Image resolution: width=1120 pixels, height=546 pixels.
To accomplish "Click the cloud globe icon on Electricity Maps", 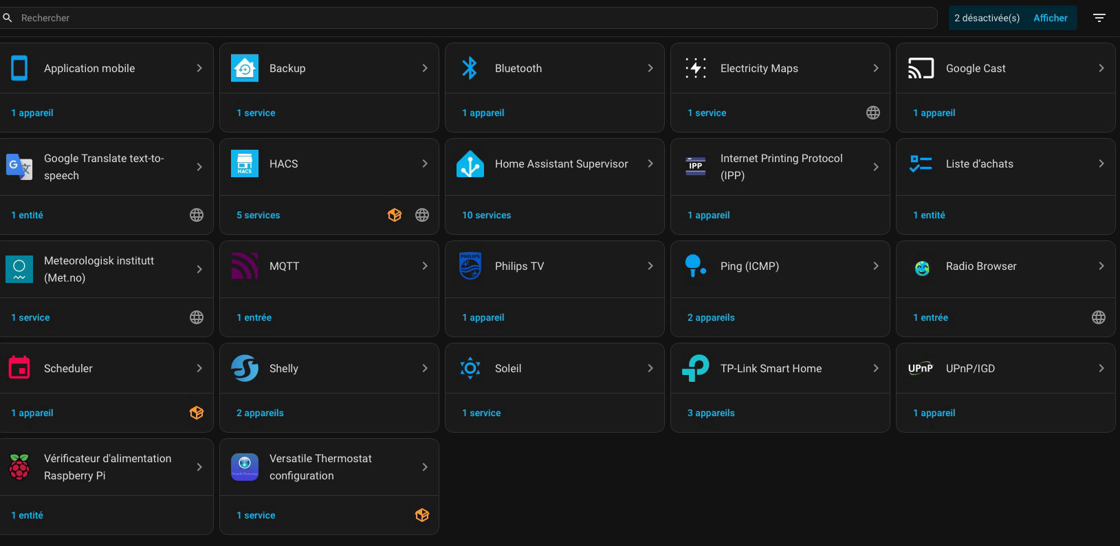I will coord(872,113).
